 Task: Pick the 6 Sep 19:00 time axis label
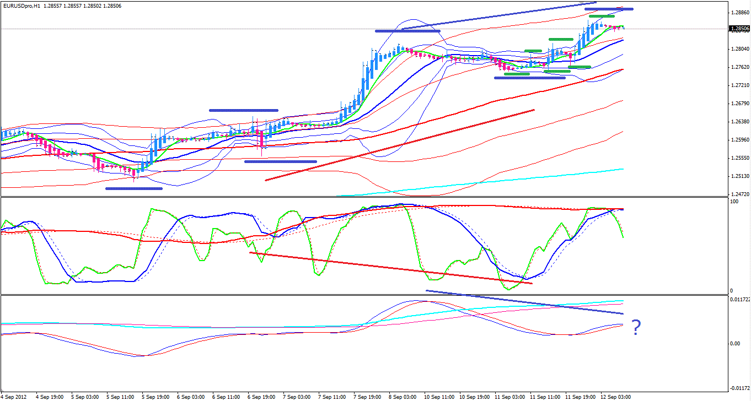[x=261, y=397]
